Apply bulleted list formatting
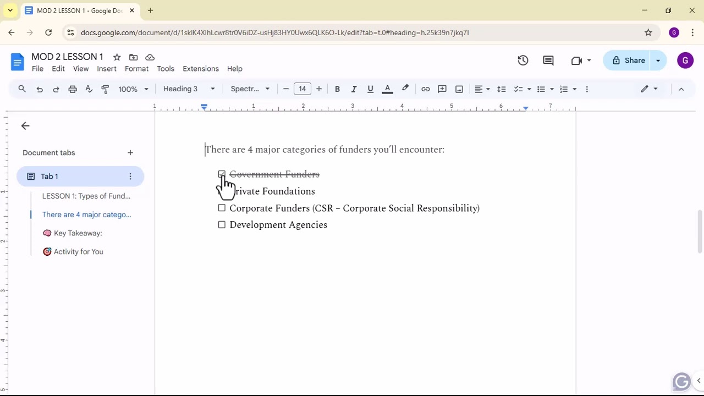The image size is (704, 396). click(541, 89)
